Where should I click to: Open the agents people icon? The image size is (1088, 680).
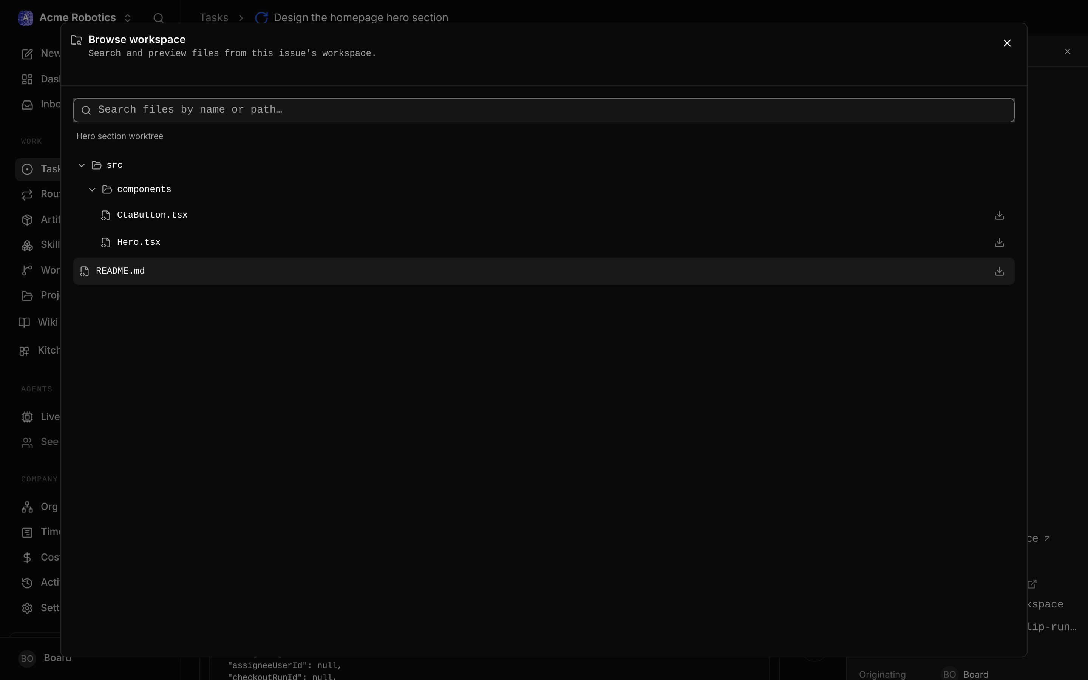pyautogui.click(x=27, y=442)
